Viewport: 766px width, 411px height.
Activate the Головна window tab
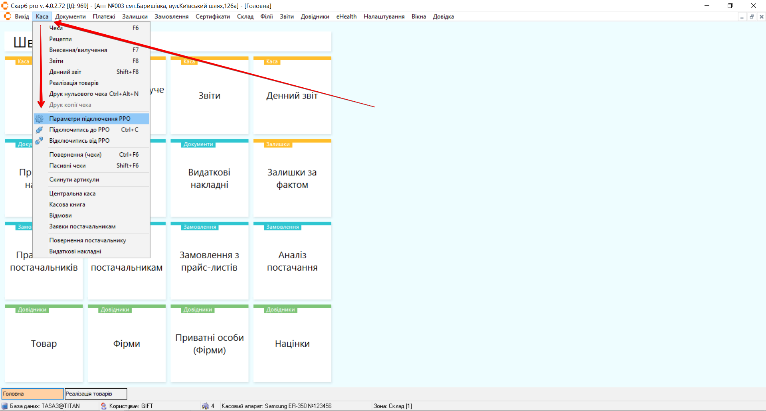(32, 394)
